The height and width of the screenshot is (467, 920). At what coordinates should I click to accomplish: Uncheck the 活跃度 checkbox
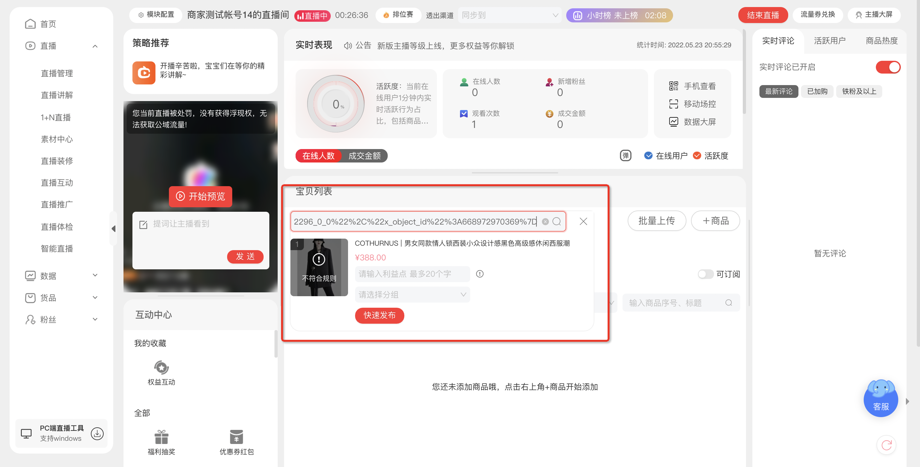tap(696, 156)
